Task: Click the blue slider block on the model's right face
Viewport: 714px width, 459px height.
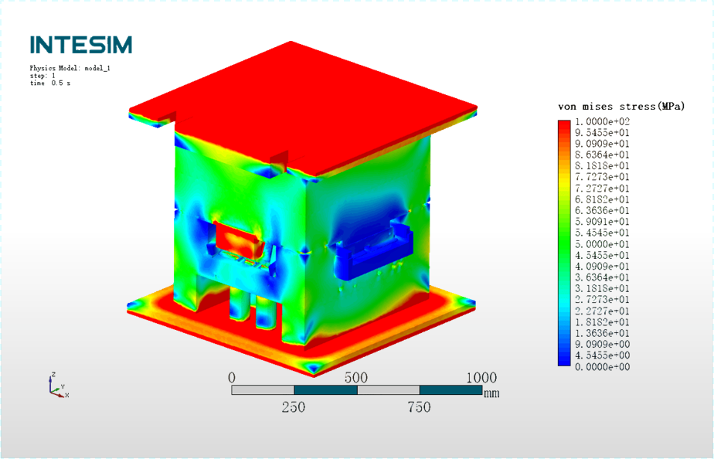Action: click(373, 253)
